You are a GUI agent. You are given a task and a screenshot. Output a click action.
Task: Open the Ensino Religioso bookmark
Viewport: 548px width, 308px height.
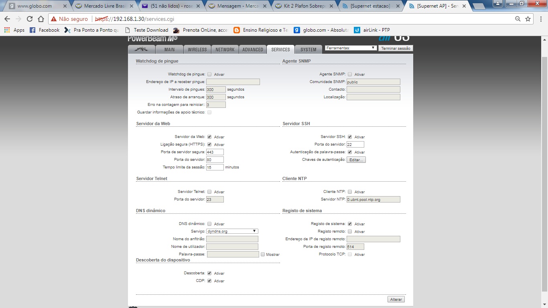click(261, 30)
